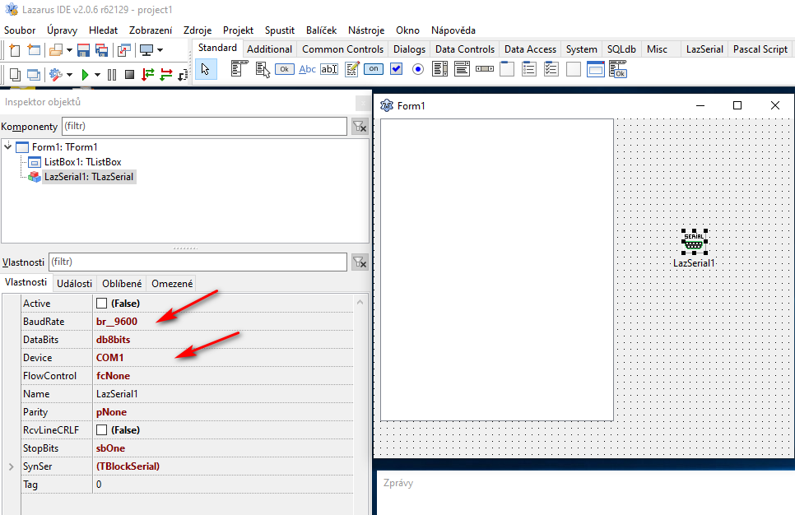Select the TFrame component icon
Screen dimensions: 795x515
click(x=596, y=69)
